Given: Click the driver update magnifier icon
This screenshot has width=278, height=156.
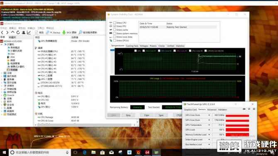Looking at the screenshot, I should coord(80,32).
